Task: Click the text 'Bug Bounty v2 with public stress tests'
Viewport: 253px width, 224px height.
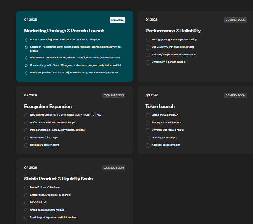Action: pyautogui.click(x=173, y=47)
